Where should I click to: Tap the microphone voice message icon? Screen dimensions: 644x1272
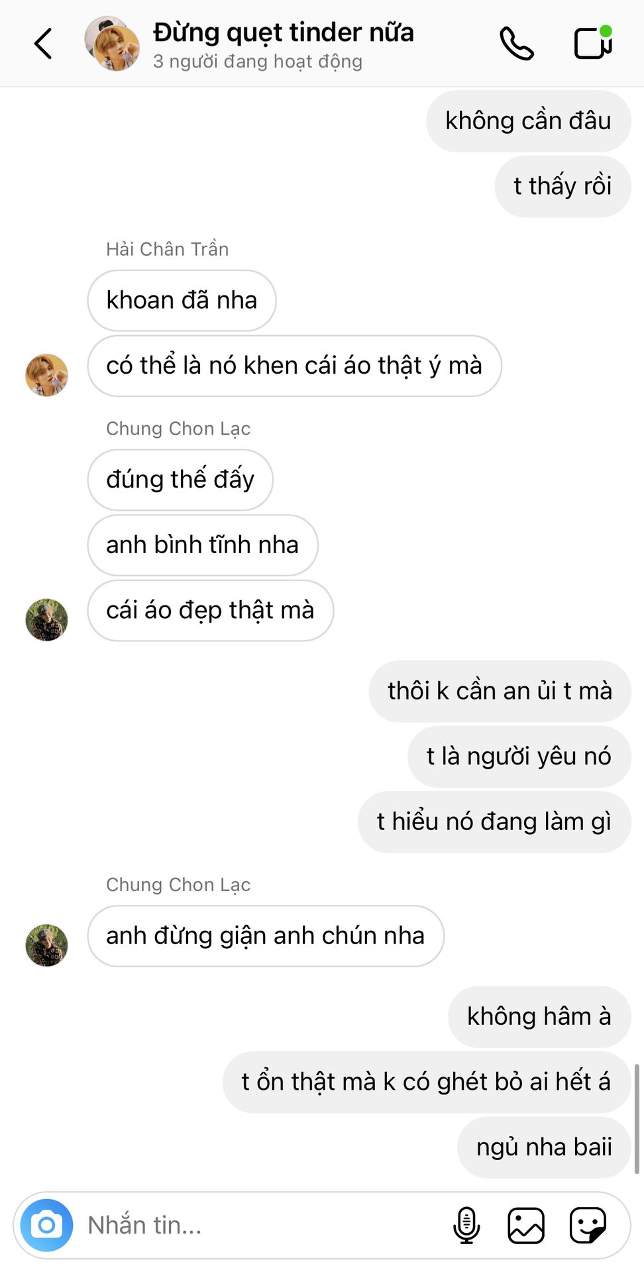coord(466,1225)
